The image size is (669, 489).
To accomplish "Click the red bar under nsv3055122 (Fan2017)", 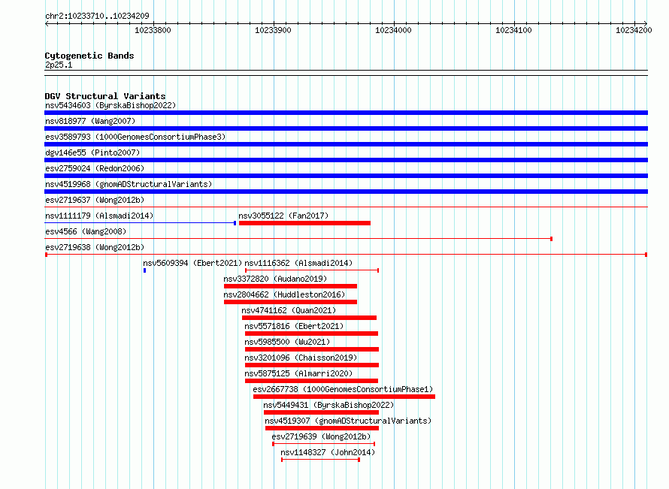I will click(x=304, y=223).
